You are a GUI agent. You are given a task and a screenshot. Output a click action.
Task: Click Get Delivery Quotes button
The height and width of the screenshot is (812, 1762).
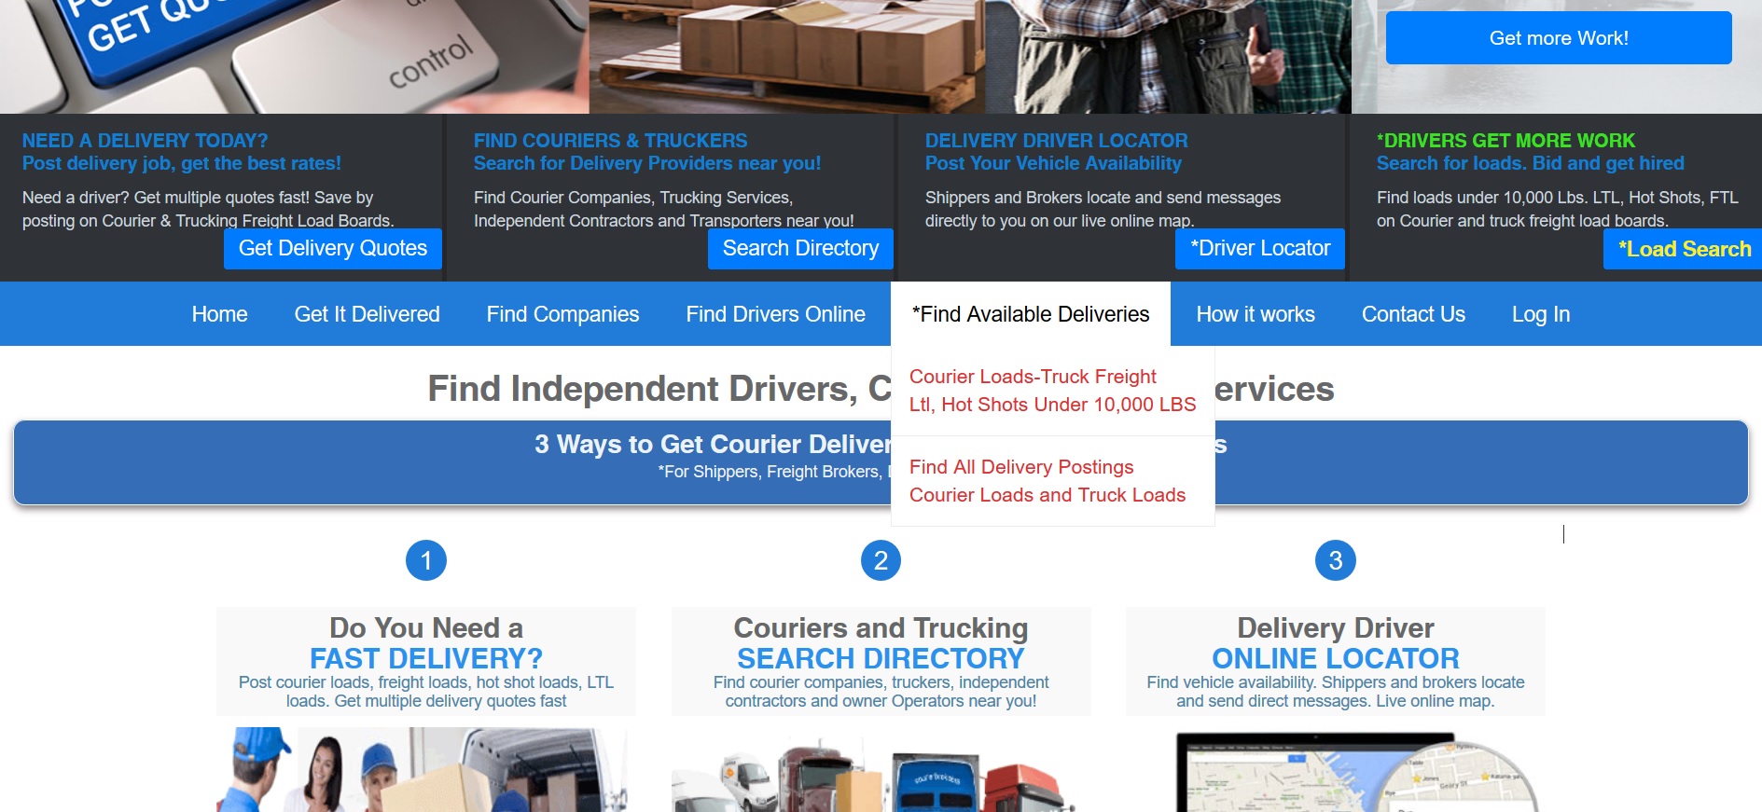click(333, 249)
